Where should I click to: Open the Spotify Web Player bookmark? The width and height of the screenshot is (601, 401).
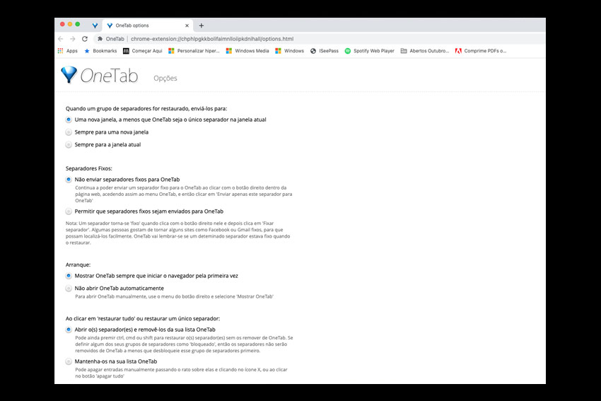pyautogui.click(x=370, y=51)
